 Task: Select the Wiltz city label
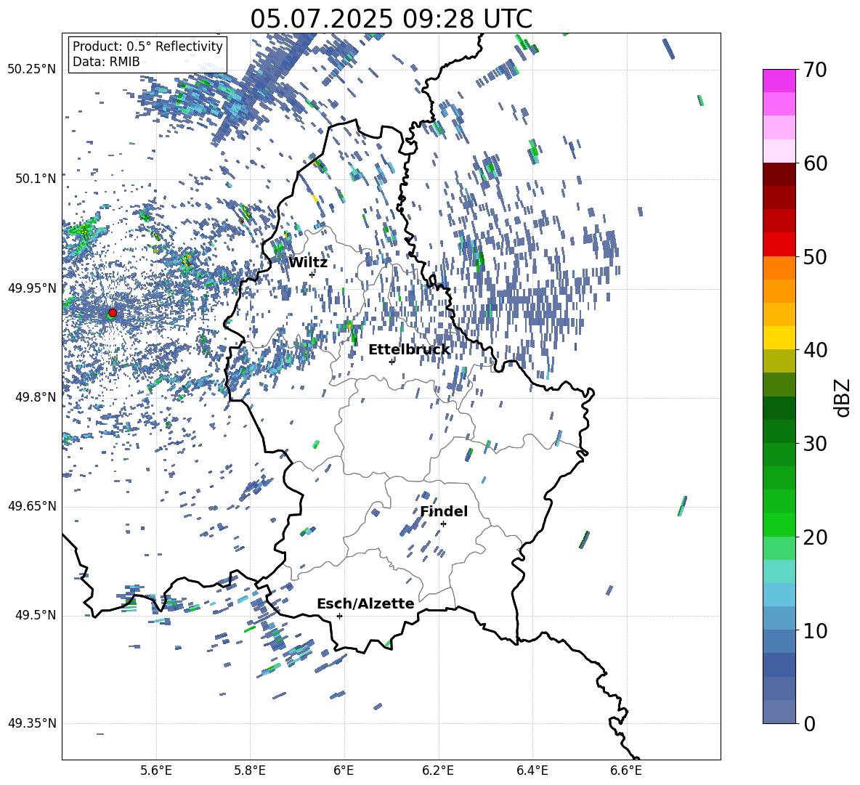308,263
